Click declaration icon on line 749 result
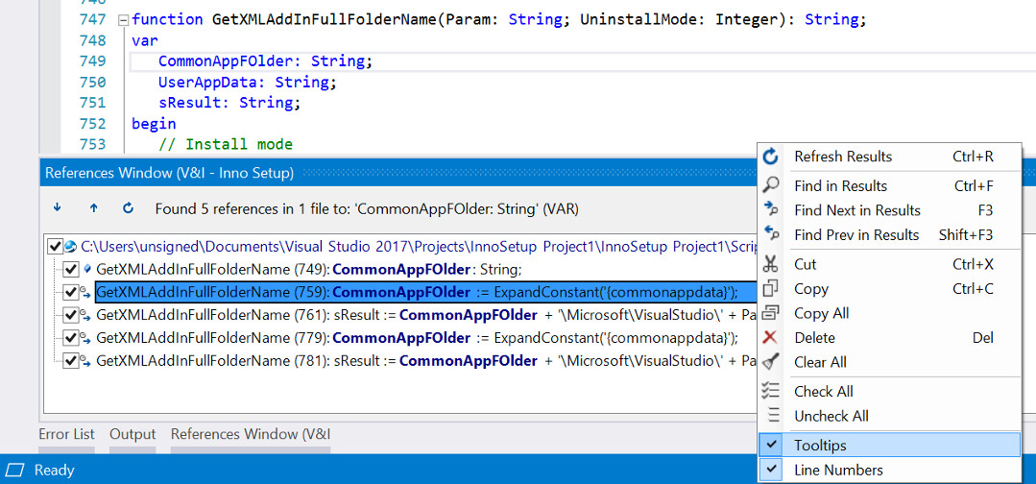1036x484 pixels. [x=87, y=269]
